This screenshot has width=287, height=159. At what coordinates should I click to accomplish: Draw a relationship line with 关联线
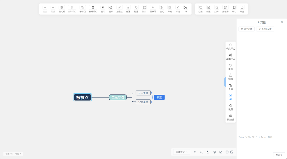coord(153,9)
